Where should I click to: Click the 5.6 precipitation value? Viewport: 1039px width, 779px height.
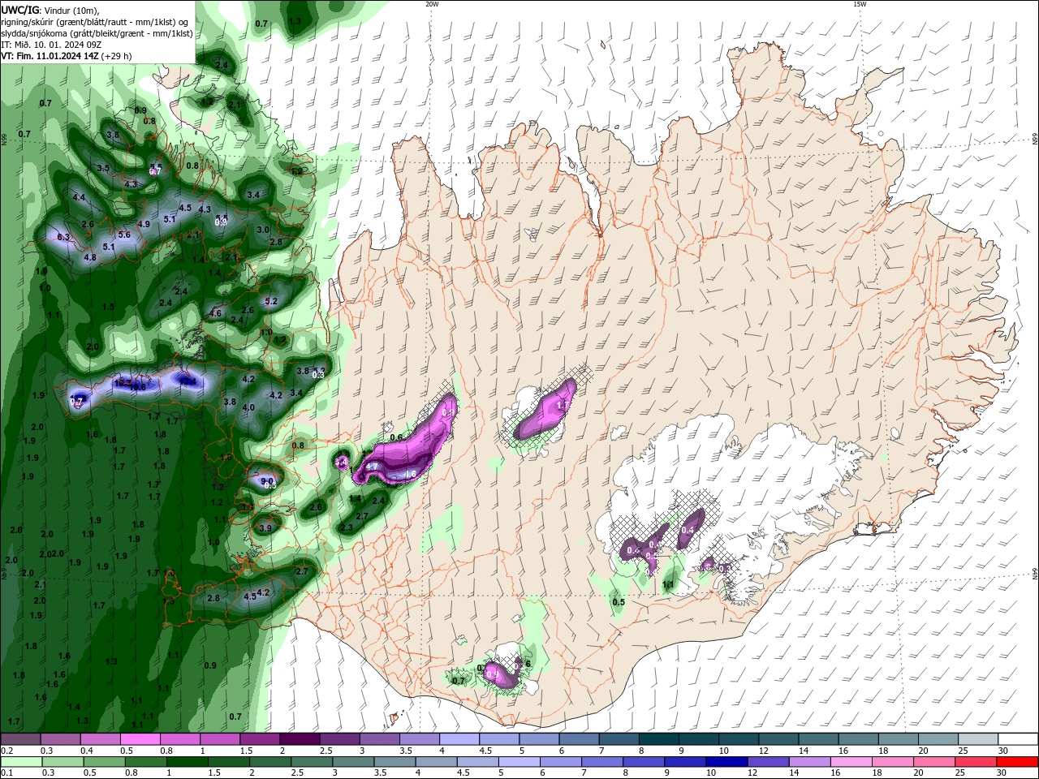pyautogui.click(x=124, y=235)
